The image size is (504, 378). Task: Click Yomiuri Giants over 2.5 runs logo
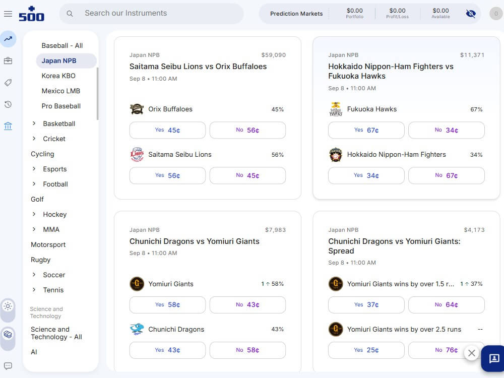click(x=336, y=329)
